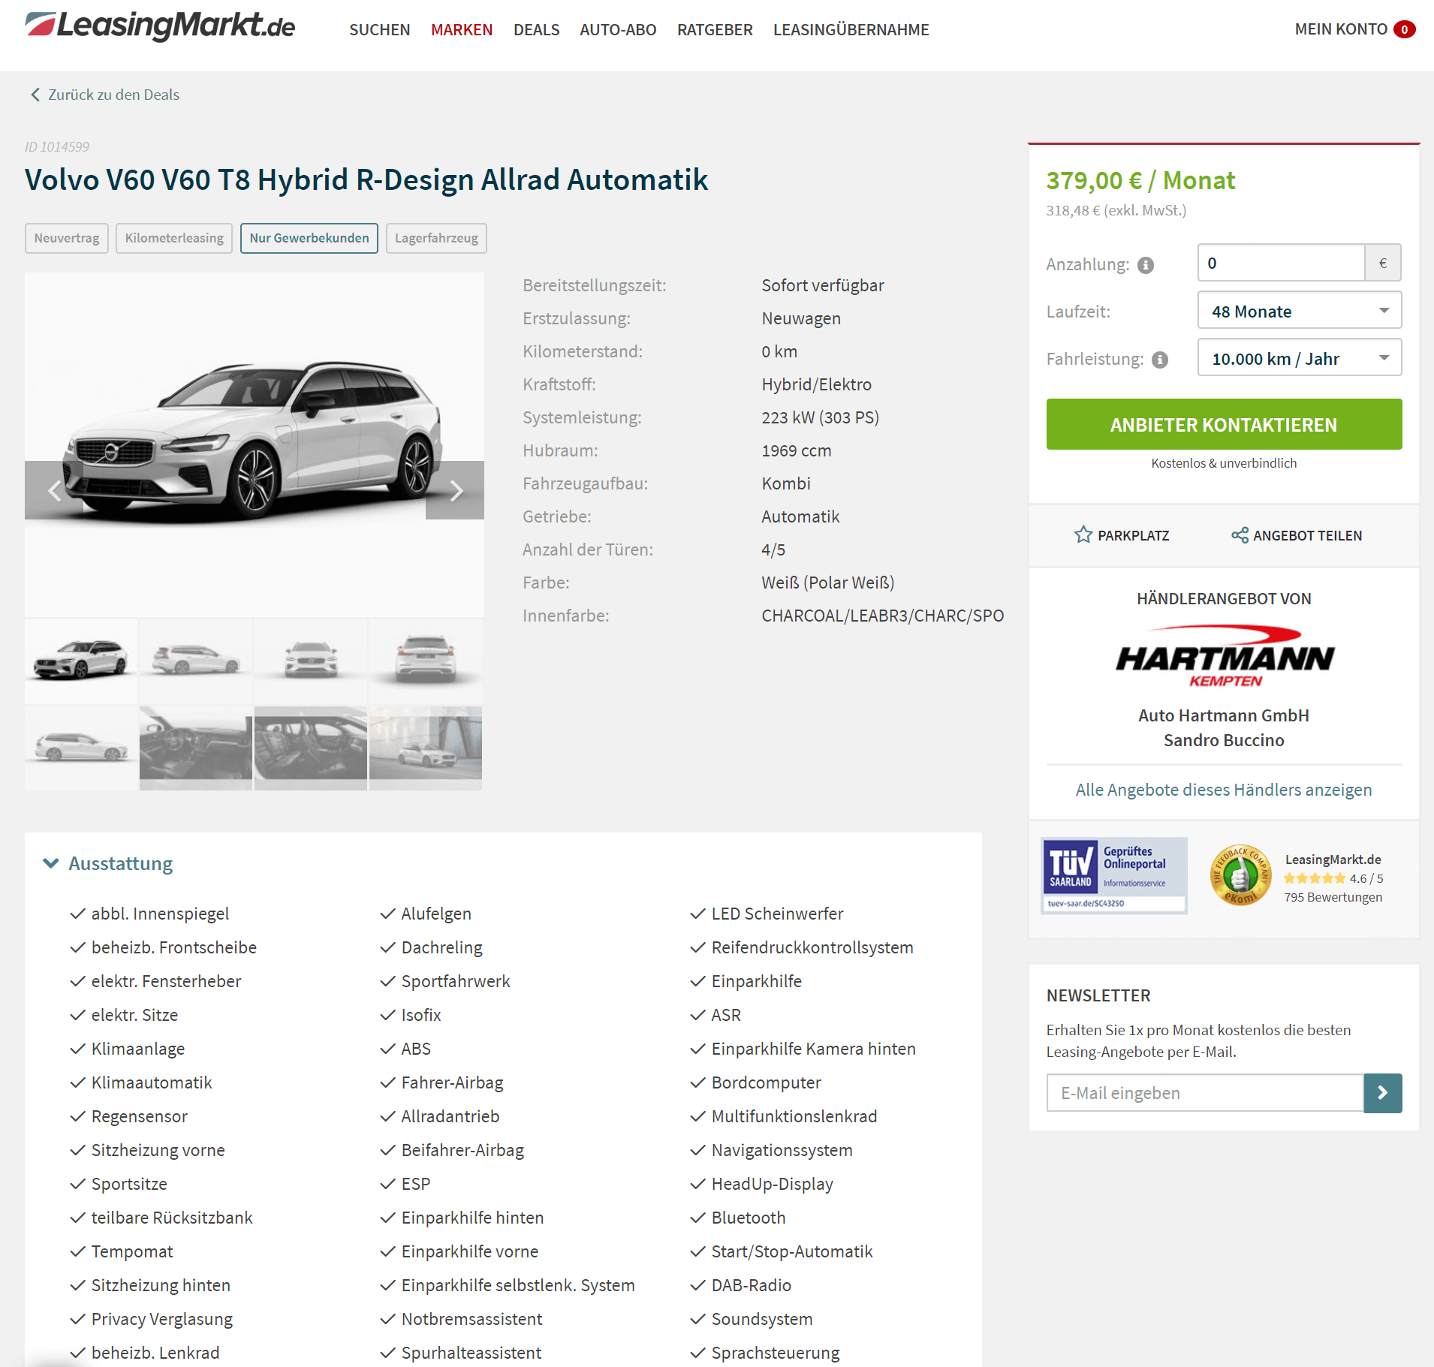1434x1367 pixels.
Task: Click the HeadUp-Display feature
Action: (x=772, y=1184)
